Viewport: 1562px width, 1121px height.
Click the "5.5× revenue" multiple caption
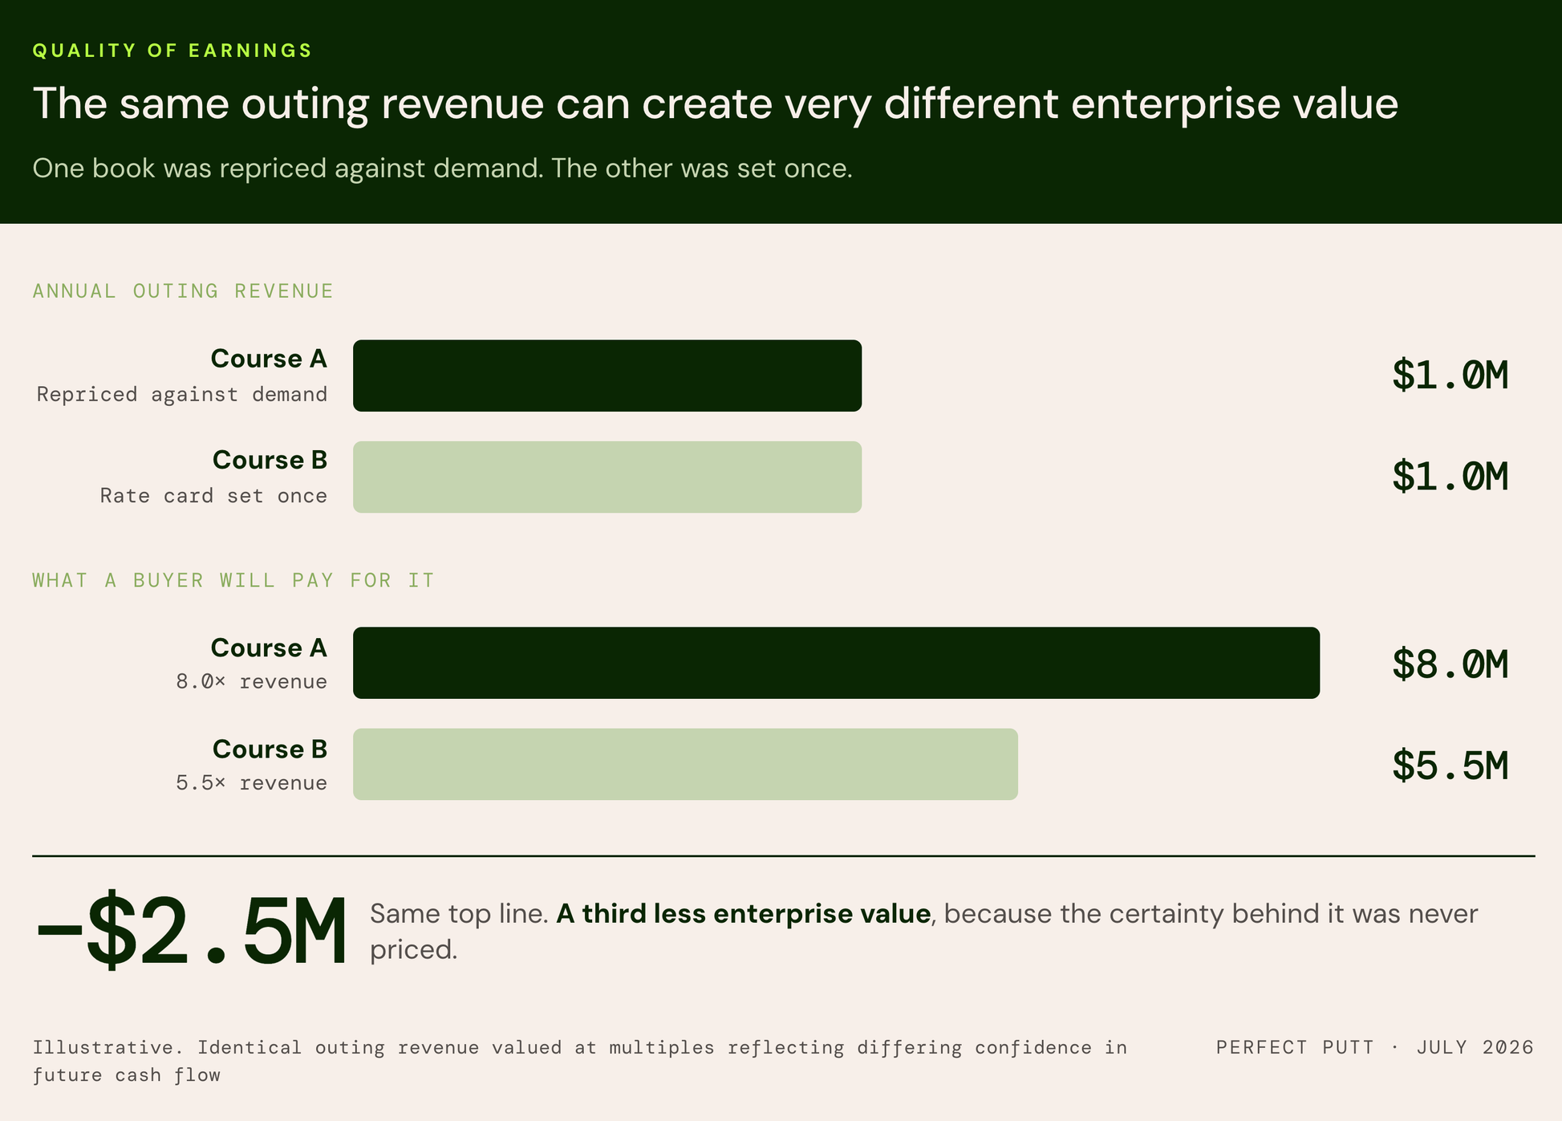252,782
